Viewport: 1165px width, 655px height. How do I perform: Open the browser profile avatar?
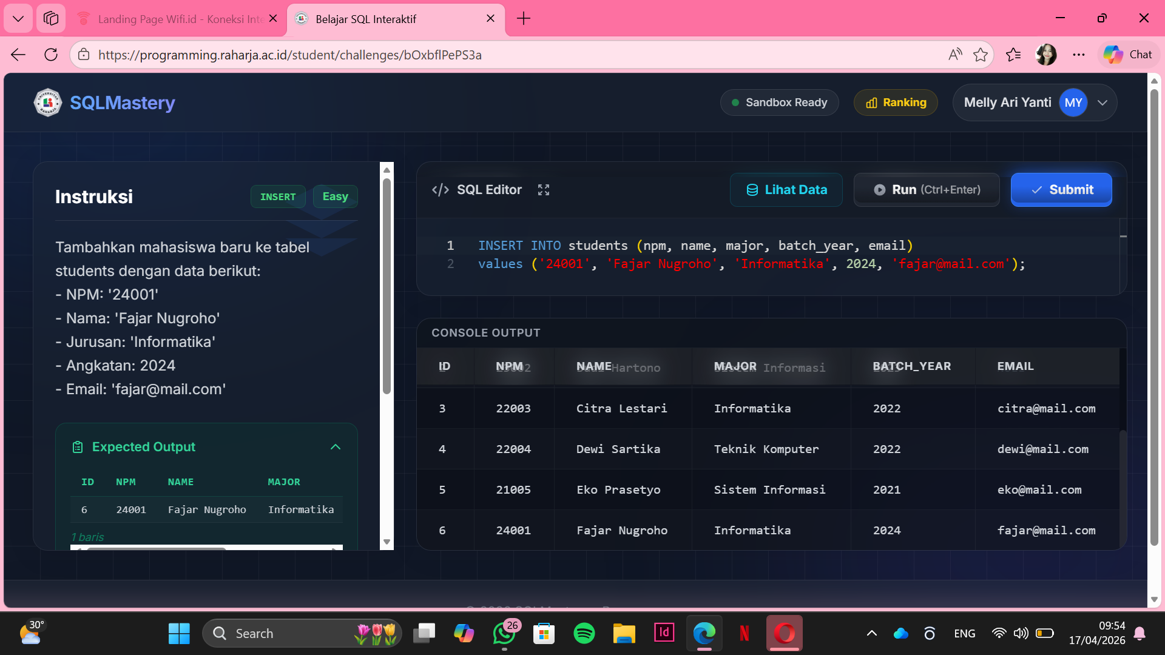[1046, 55]
